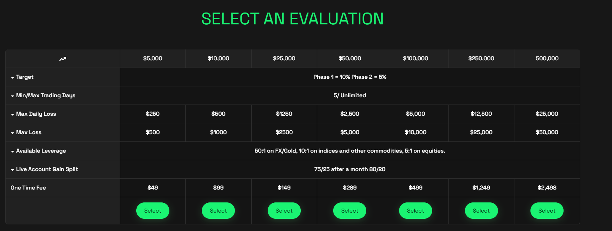Expand the Live Account Gain Split row
The height and width of the screenshot is (231, 612).
(13, 170)
